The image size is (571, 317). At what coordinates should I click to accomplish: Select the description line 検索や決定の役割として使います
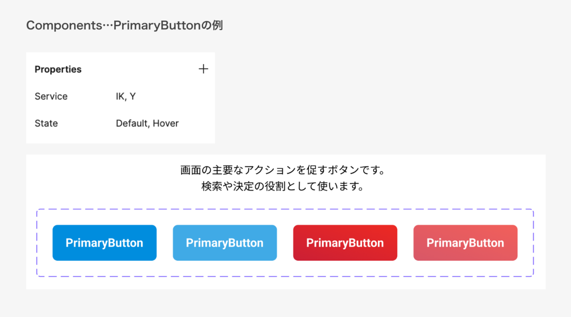pos(283,187)
